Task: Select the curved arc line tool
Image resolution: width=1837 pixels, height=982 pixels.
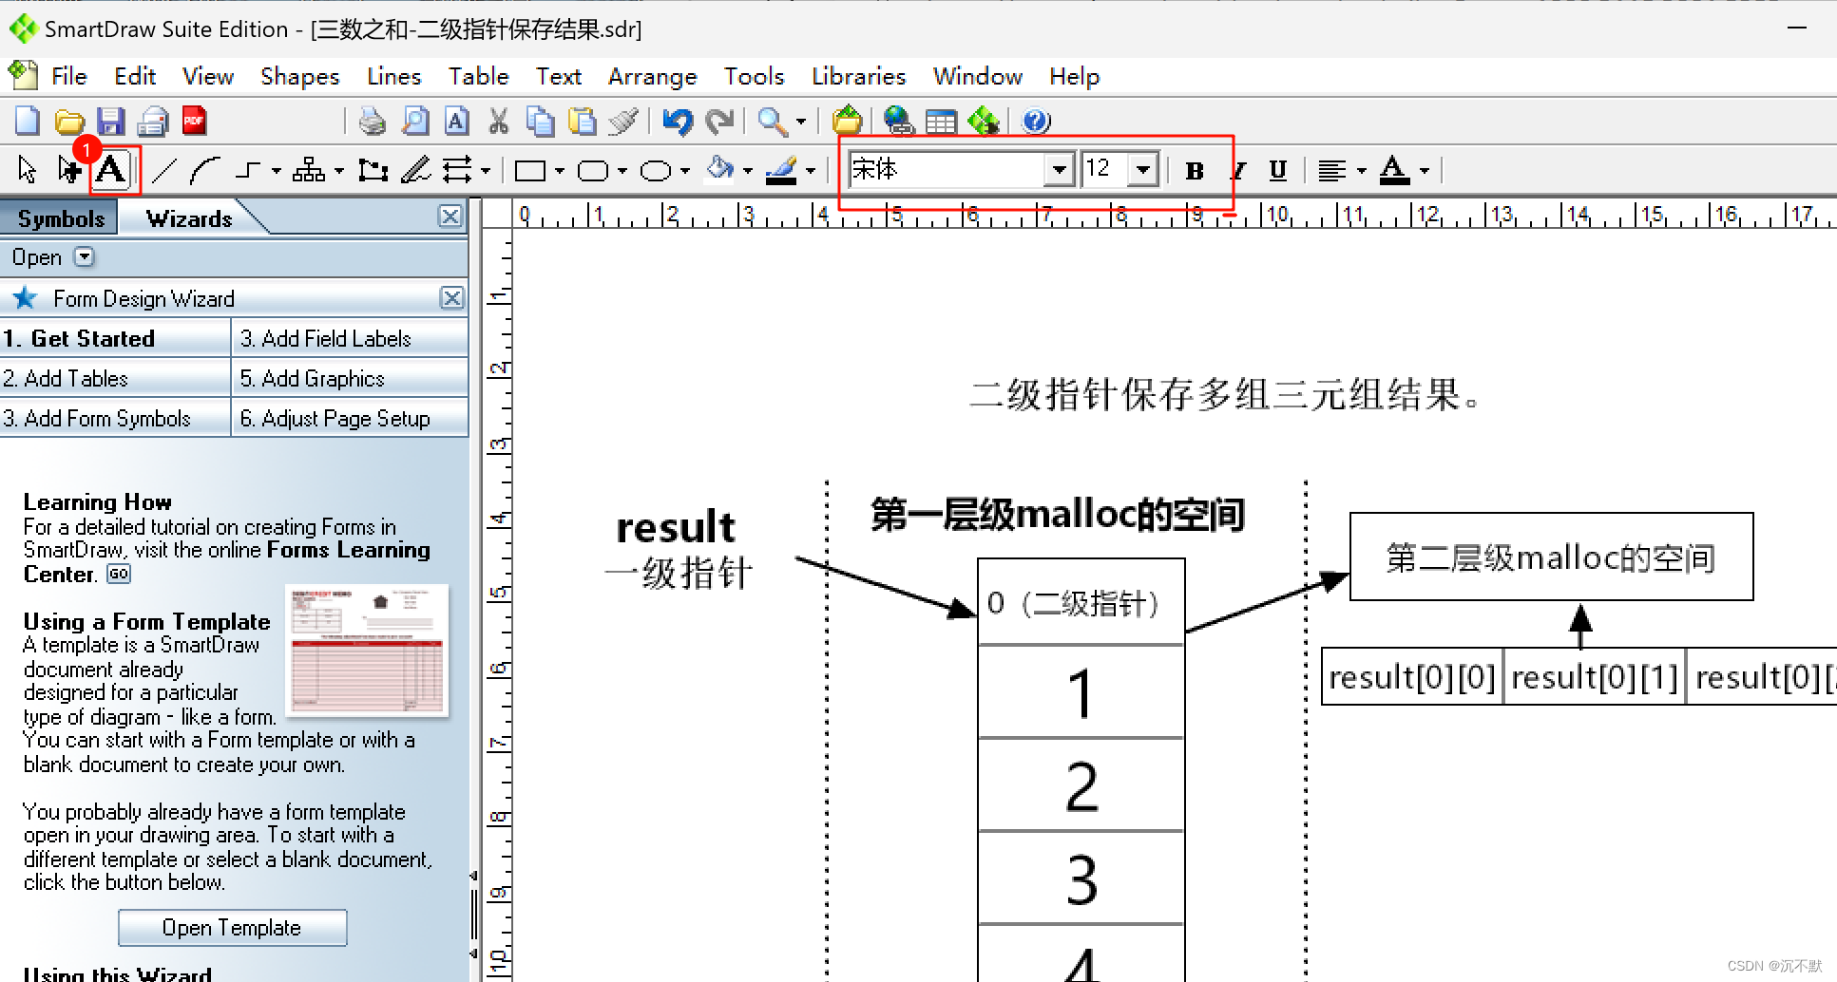Action: point(203,170)
